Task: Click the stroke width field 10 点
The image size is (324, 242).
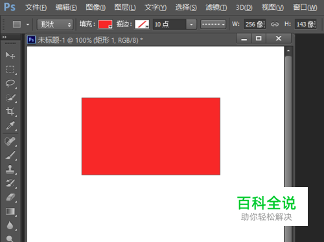Action: pos(170,25)
